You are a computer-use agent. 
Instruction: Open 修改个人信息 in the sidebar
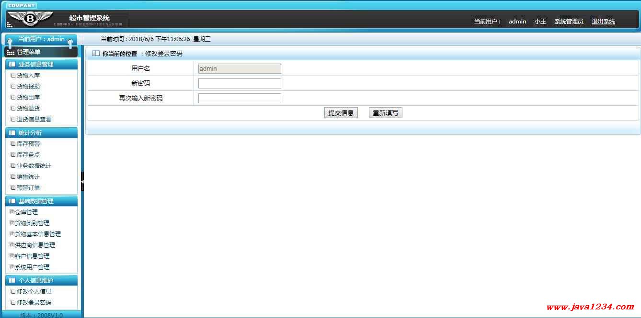pyautogui.click(x=34, y=291)
